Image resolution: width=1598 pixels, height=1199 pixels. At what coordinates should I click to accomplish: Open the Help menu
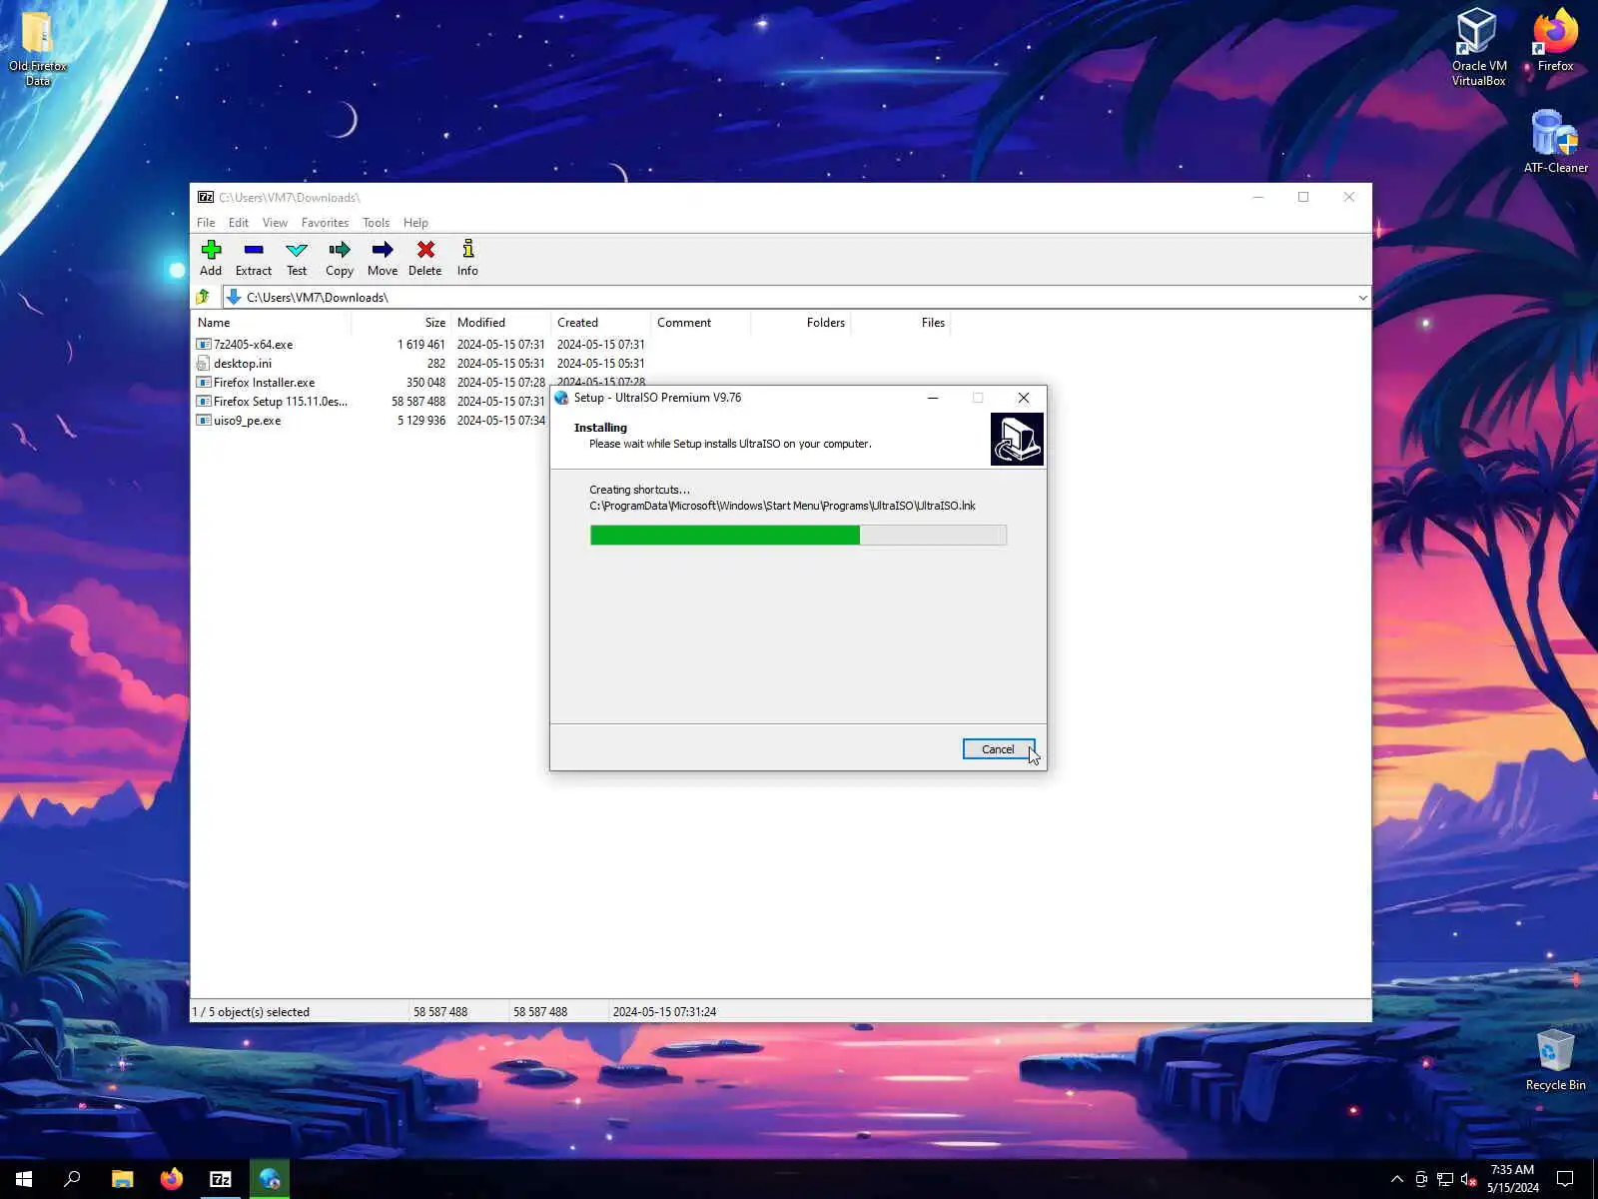point(415,223)
